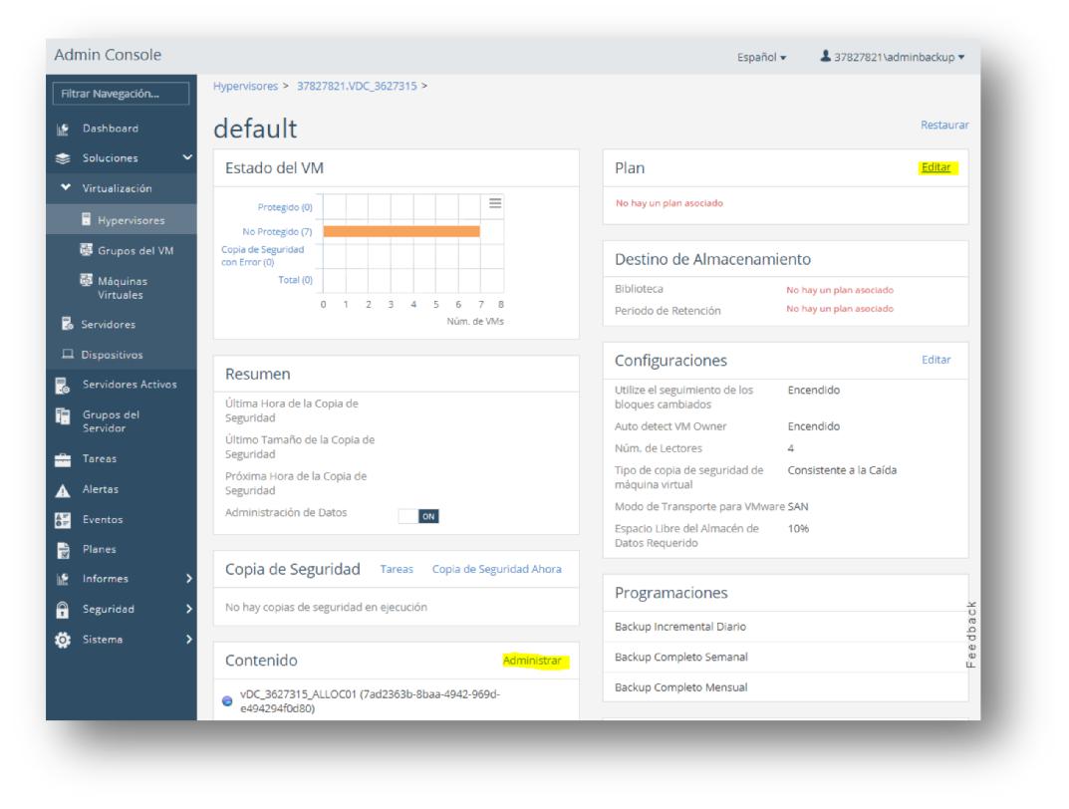Click the Filtrar Navegación search field

(121, 94)
